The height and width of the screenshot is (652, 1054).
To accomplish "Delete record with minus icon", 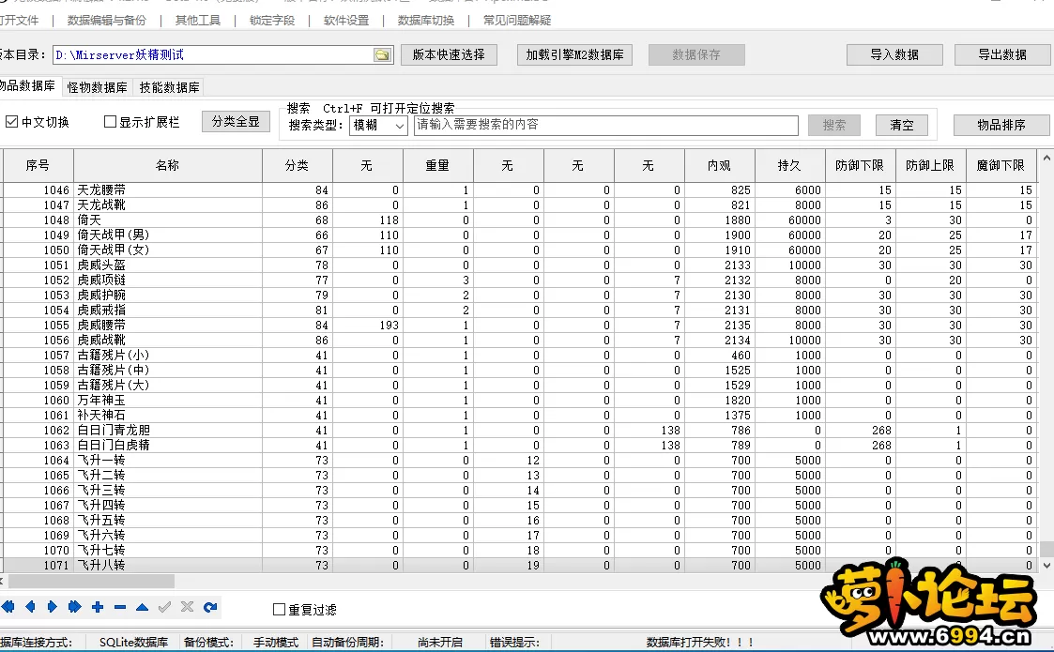I will pos(119,607).
